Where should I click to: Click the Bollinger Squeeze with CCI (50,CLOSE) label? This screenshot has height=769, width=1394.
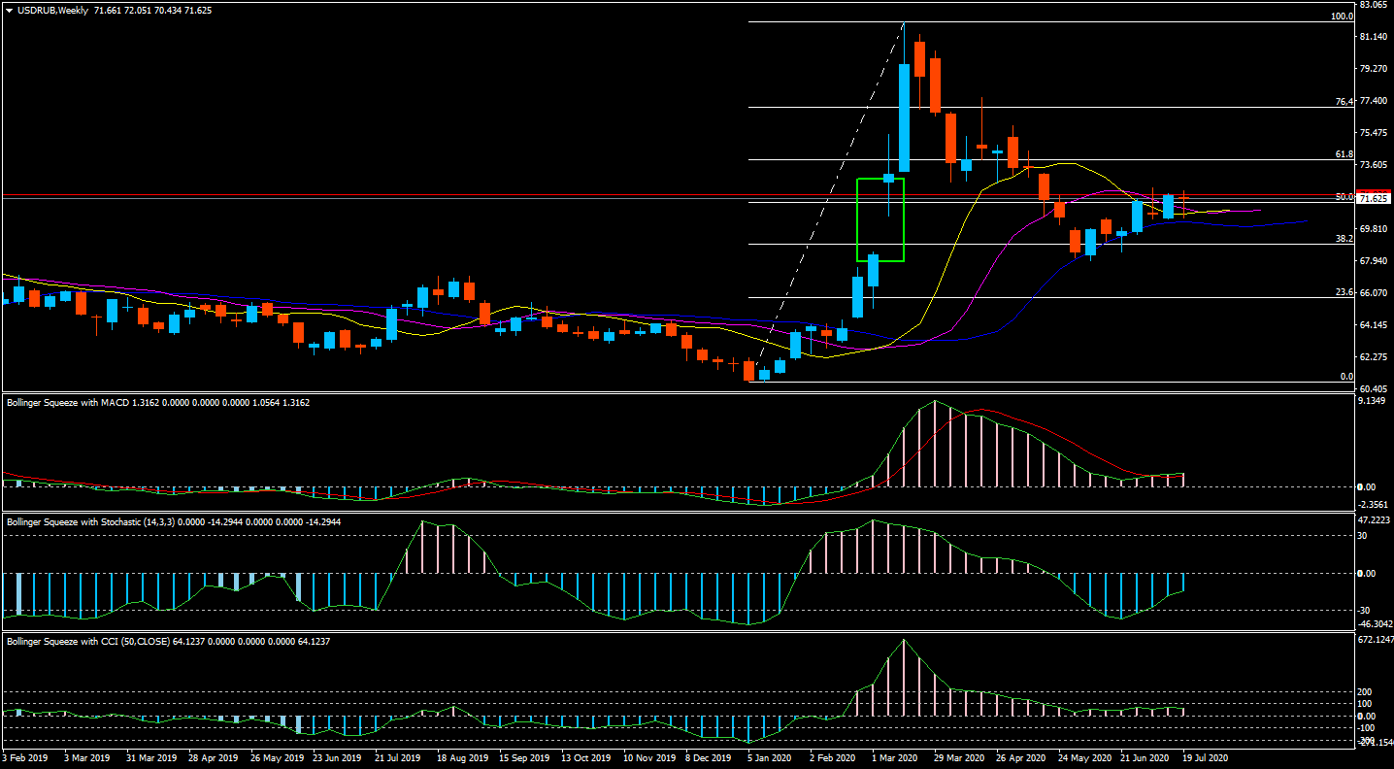(x=88, y=641)
